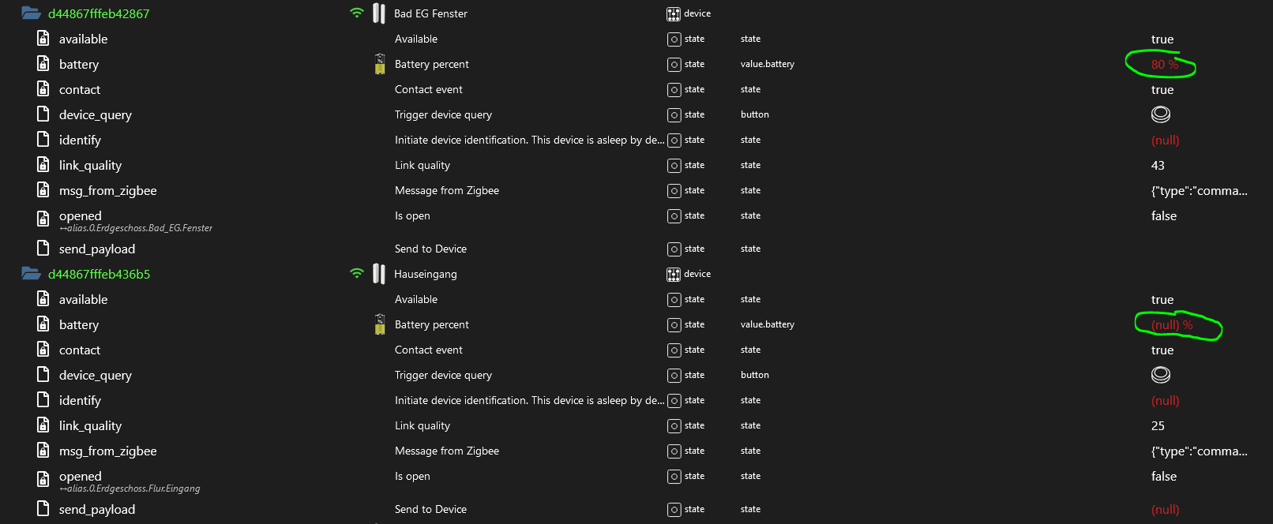Click the Wi-Fi icon beside Bad EG Fenster
1273x524 pixels.
tap(357, 13)
